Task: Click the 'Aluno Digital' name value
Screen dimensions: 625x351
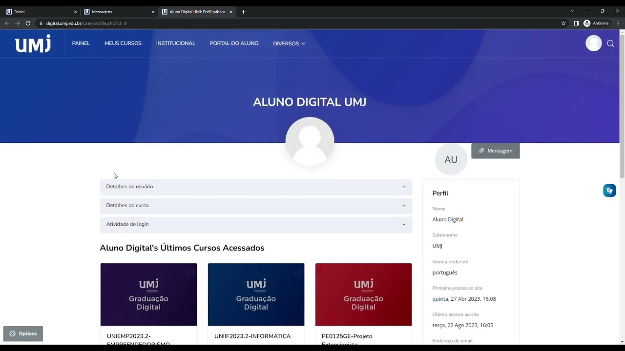Action: click(448, 219)
